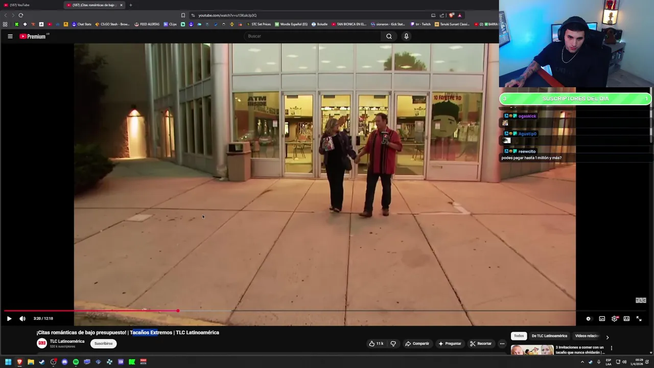Reload the page
The width and height of the screenshot is (654, 368).
21,15
